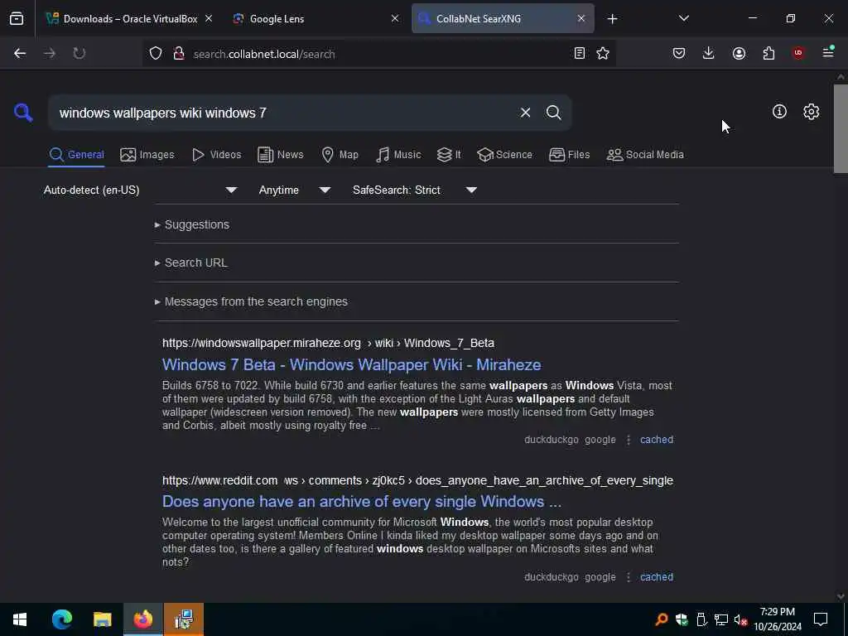This screenshot has height=636, width=848.
Task: Open the Pocket save icon
Action: (x=679, y=53)
